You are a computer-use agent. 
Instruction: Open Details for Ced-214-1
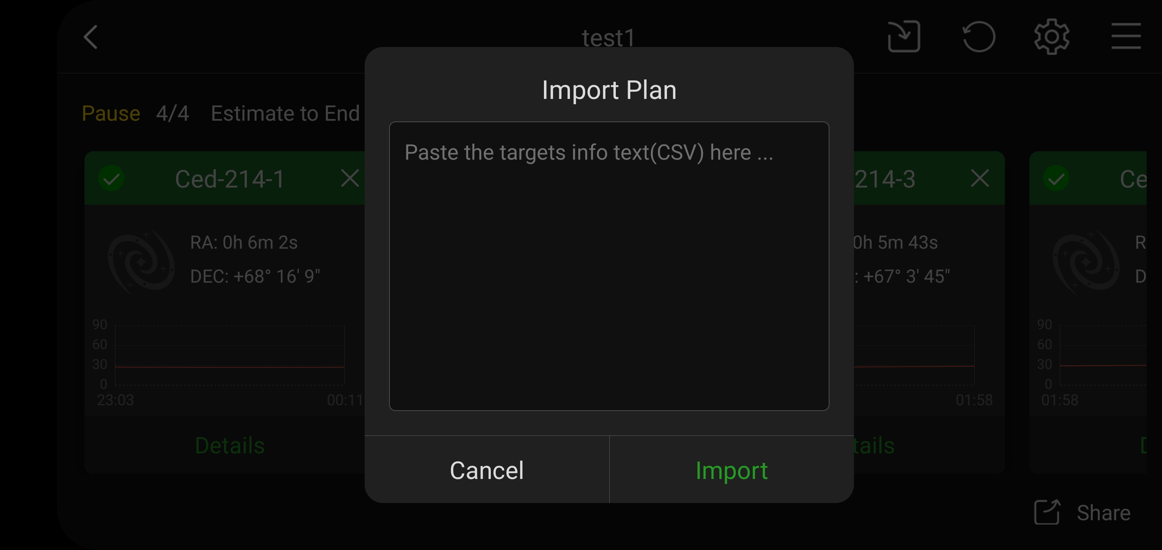pos(230,445)
